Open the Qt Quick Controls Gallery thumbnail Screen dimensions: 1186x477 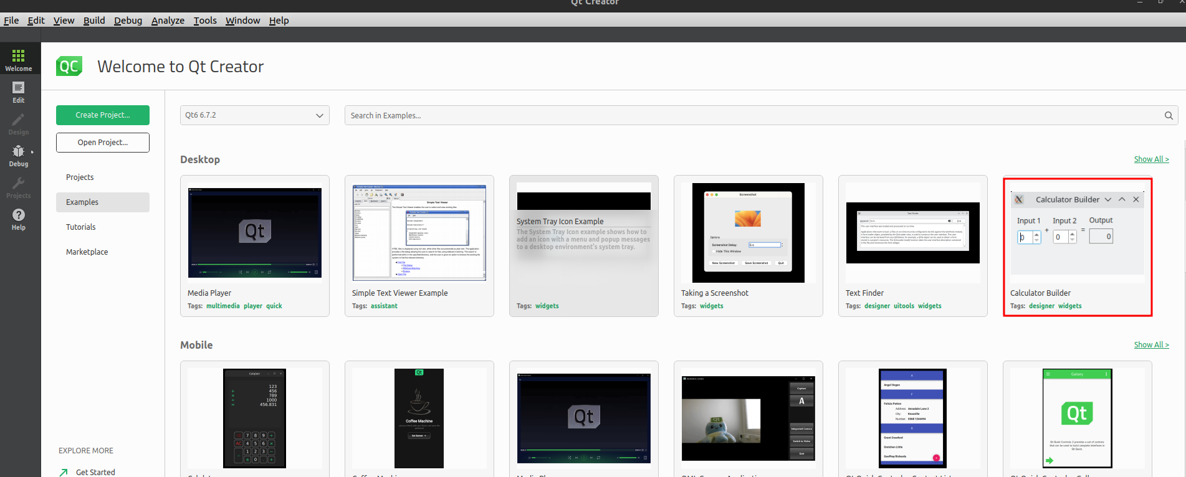(x=1078, y=418)
